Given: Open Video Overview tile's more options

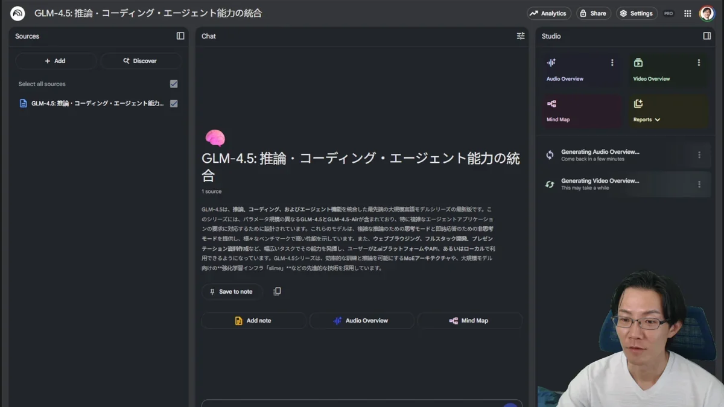Looking at the screenshot, I should click(699, 63).
